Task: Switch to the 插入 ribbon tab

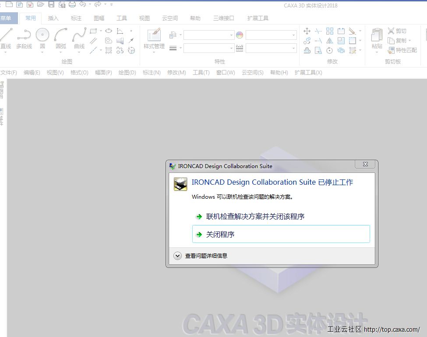Action: (x=53, y=18)
